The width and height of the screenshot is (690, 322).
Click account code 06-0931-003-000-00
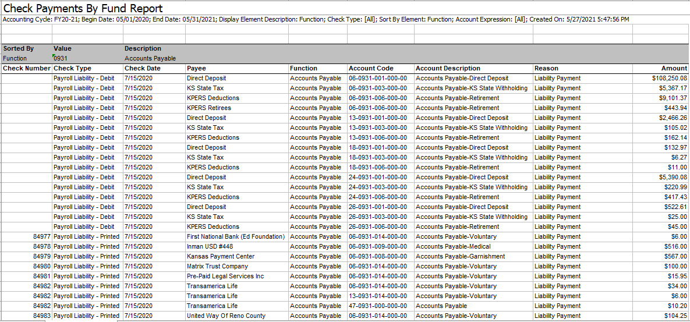click(381, 88)
